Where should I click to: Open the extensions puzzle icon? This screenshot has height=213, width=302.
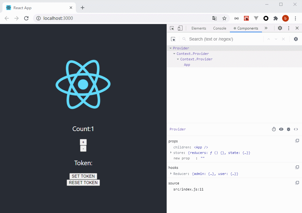pyautogui.click(x=276, y=18)
